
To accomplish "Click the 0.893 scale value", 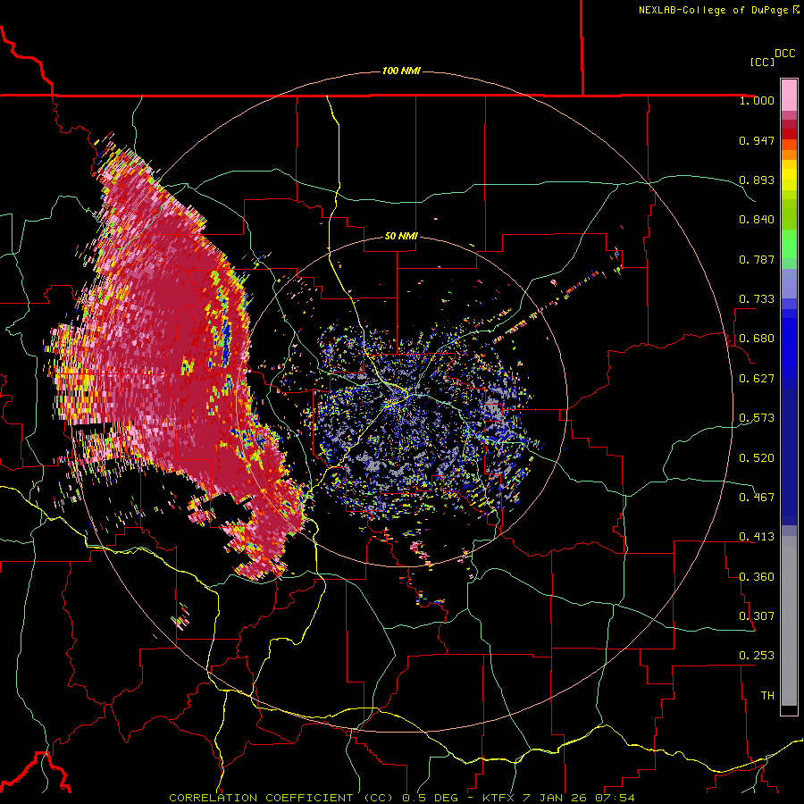I will [x=757, y=180].
